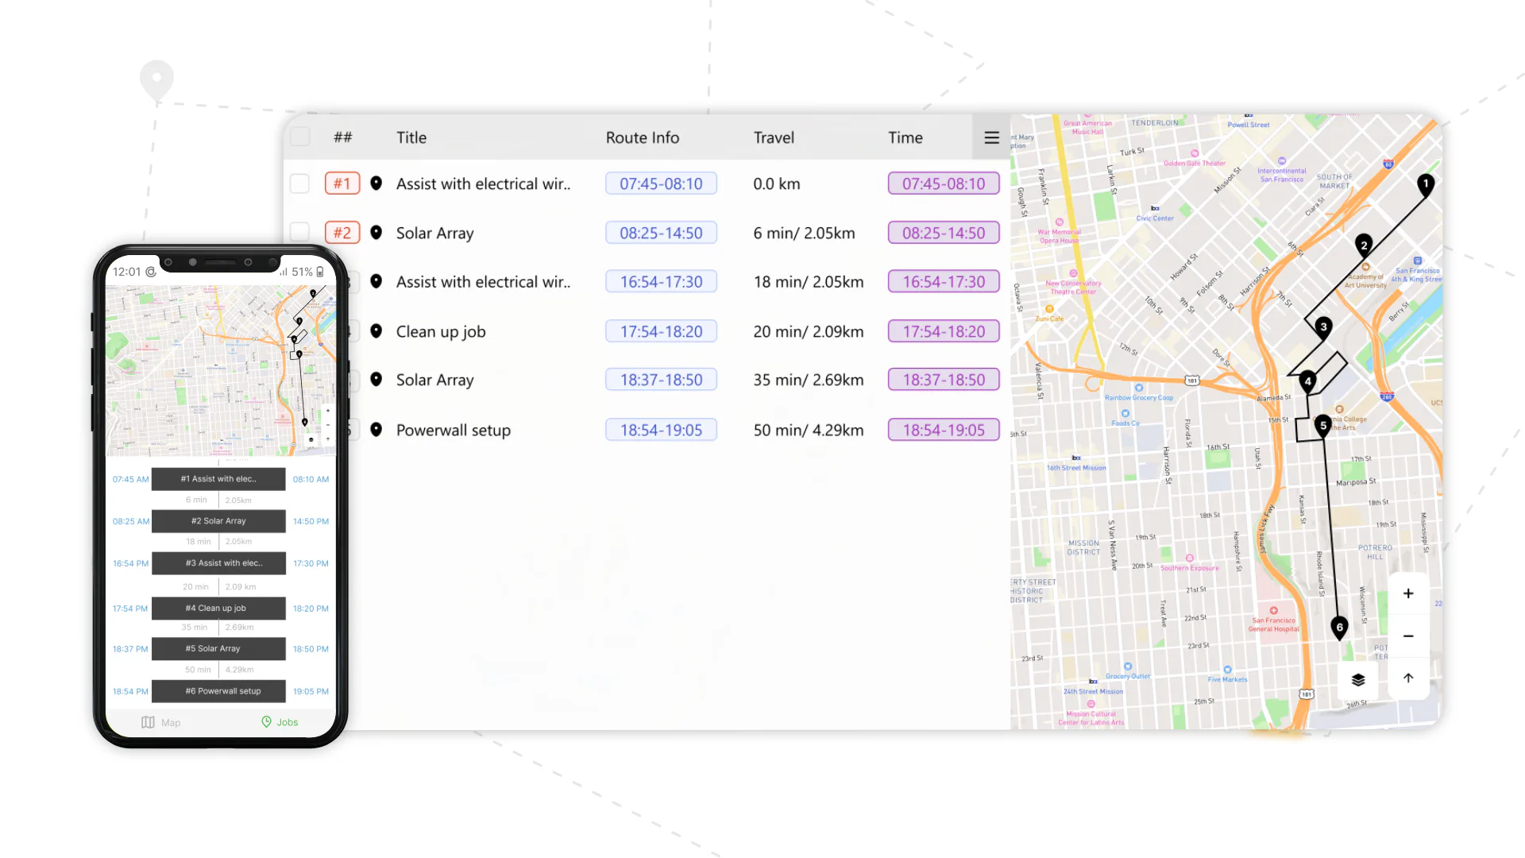Open #4 Clean up job on phone
Viewport: 1525px width, 858px height.
click(x=218, y=609)
